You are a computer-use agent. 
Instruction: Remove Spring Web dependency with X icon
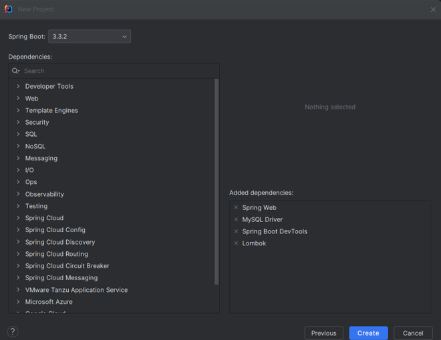(x=236, y=207)
